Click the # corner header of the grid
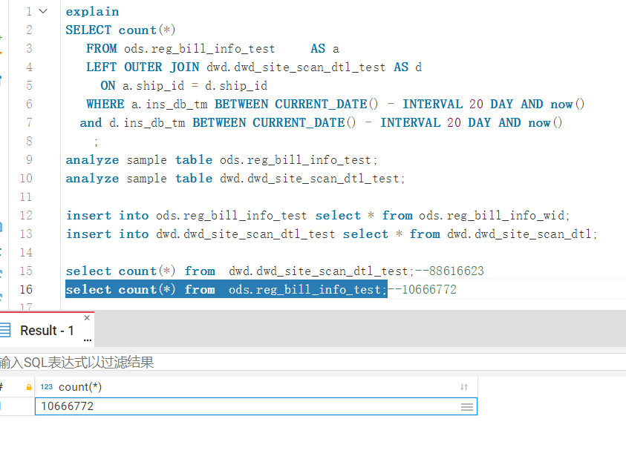 point(2,387)
